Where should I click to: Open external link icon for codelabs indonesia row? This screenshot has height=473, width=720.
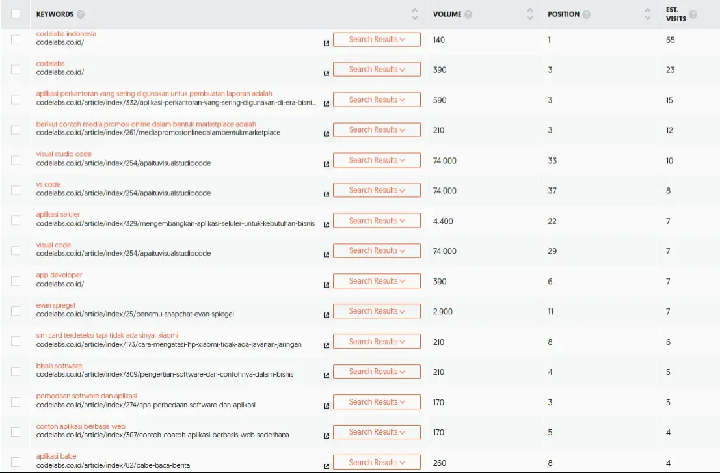326,44
